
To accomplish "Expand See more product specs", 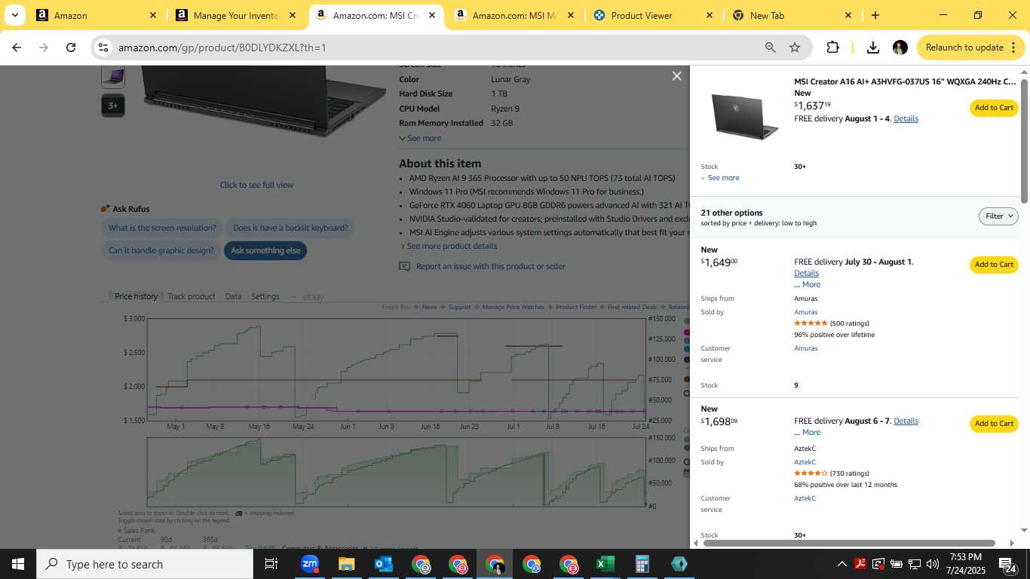I will click(420, 138).
